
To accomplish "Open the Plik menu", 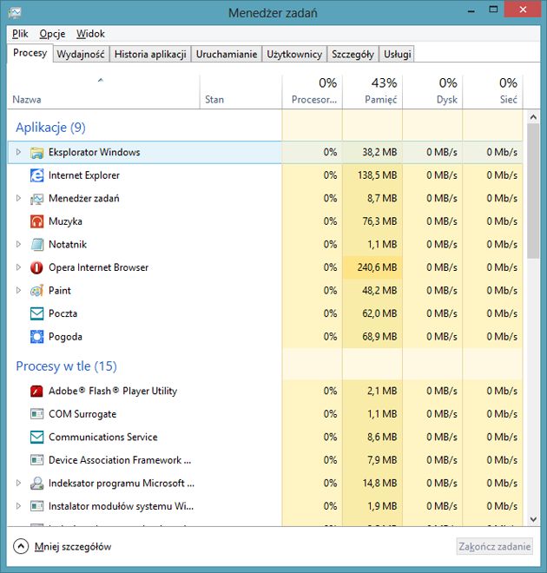I will pos(20,34).
